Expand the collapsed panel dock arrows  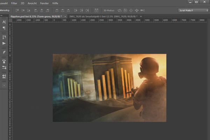[1, 15]
